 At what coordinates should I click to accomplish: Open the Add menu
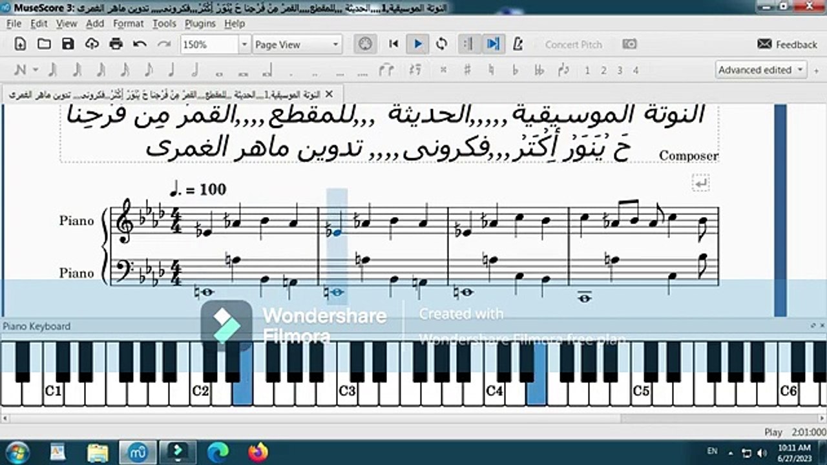95,23
